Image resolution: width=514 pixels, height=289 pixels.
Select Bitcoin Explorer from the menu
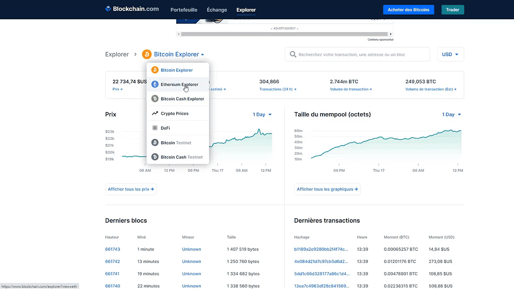click(x=178, y=70)
